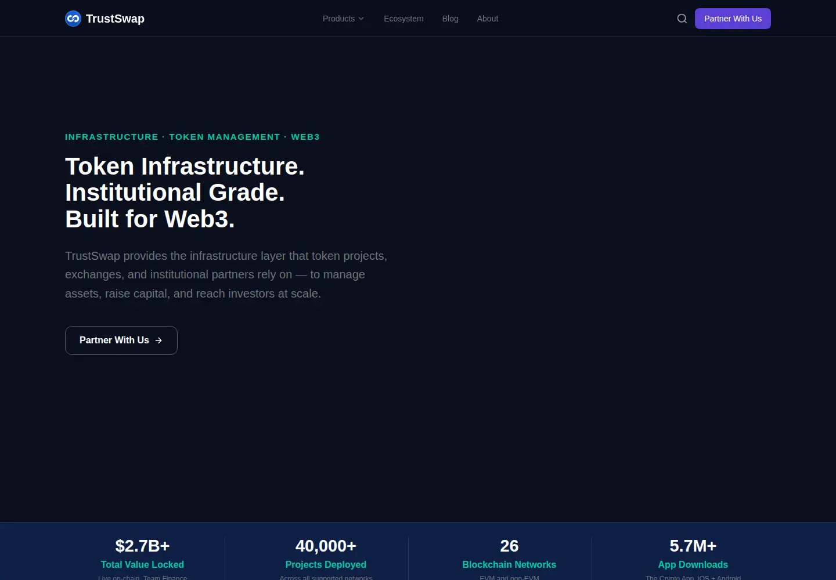
Task: Click the outlined hero Partner With Us button
Action: pos(121,340)
